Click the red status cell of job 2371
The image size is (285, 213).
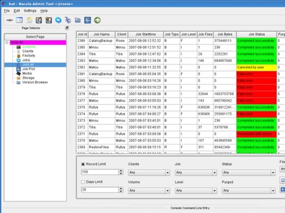[256, 134]
